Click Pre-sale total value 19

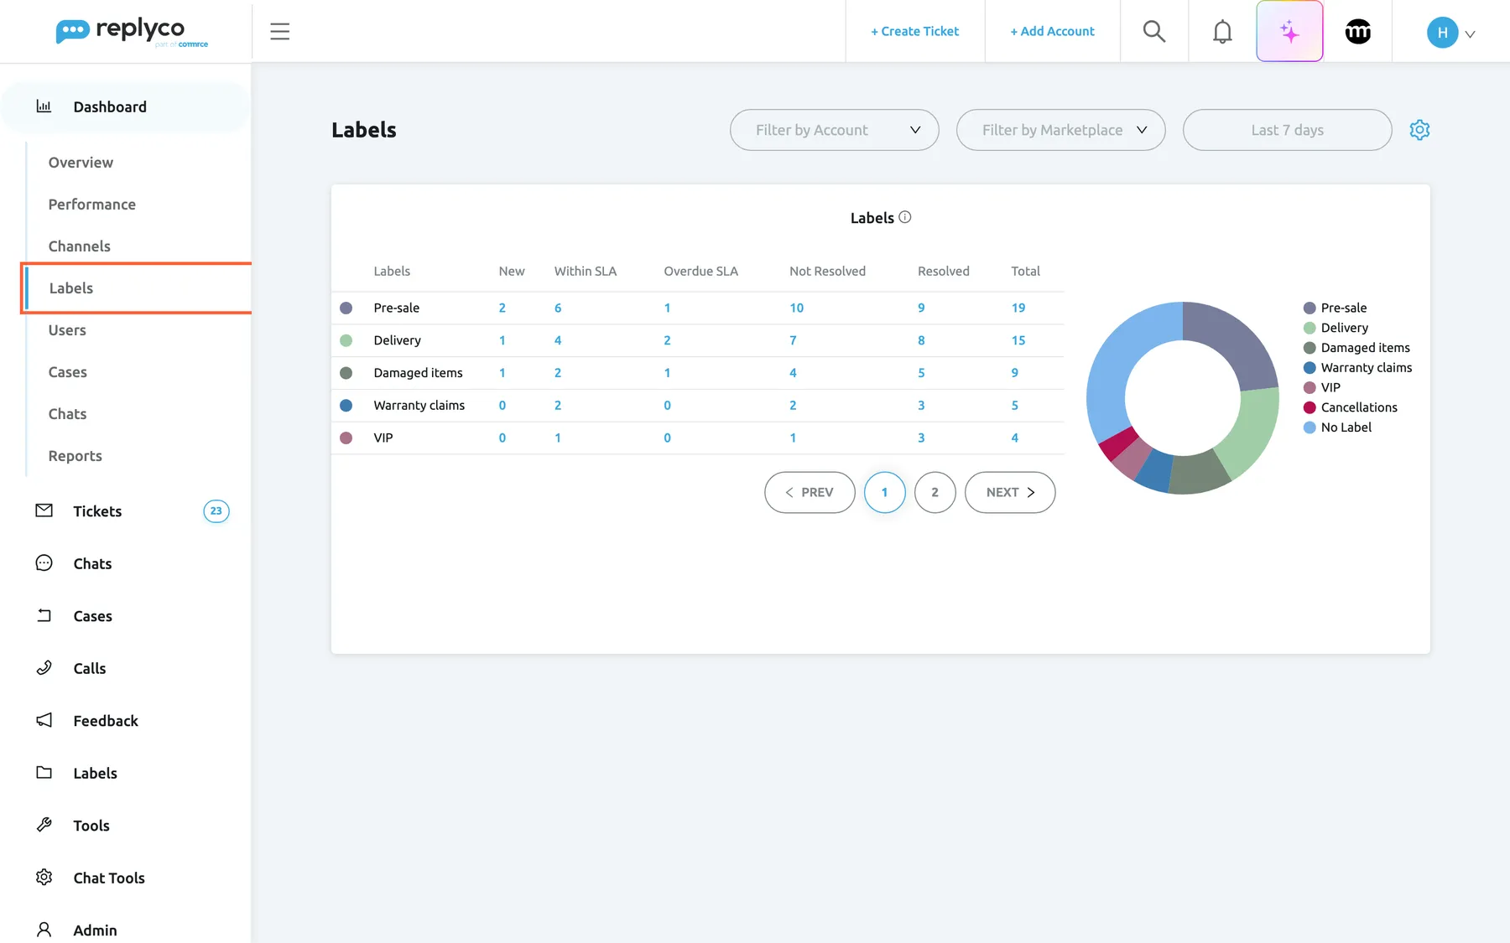(x=1018, y=308)
